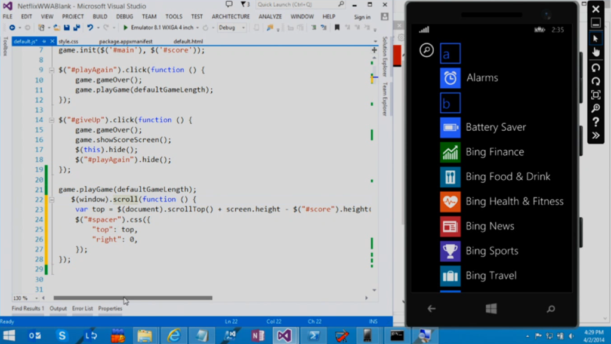Open the Properties panel tab
This screenshot has height=344, width=611.
110,309
